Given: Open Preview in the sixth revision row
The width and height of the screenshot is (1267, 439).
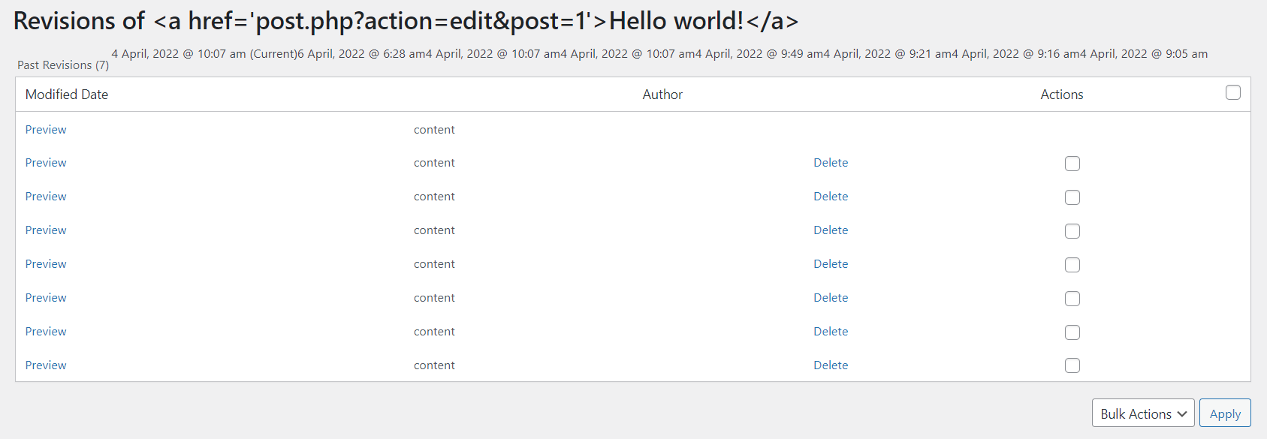Looking at the screenshot, I should coord(46,298).
